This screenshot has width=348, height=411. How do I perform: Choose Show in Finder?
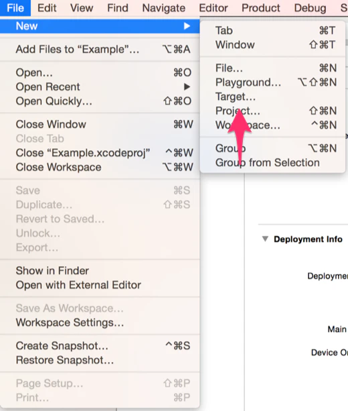(x=100, y=271)
